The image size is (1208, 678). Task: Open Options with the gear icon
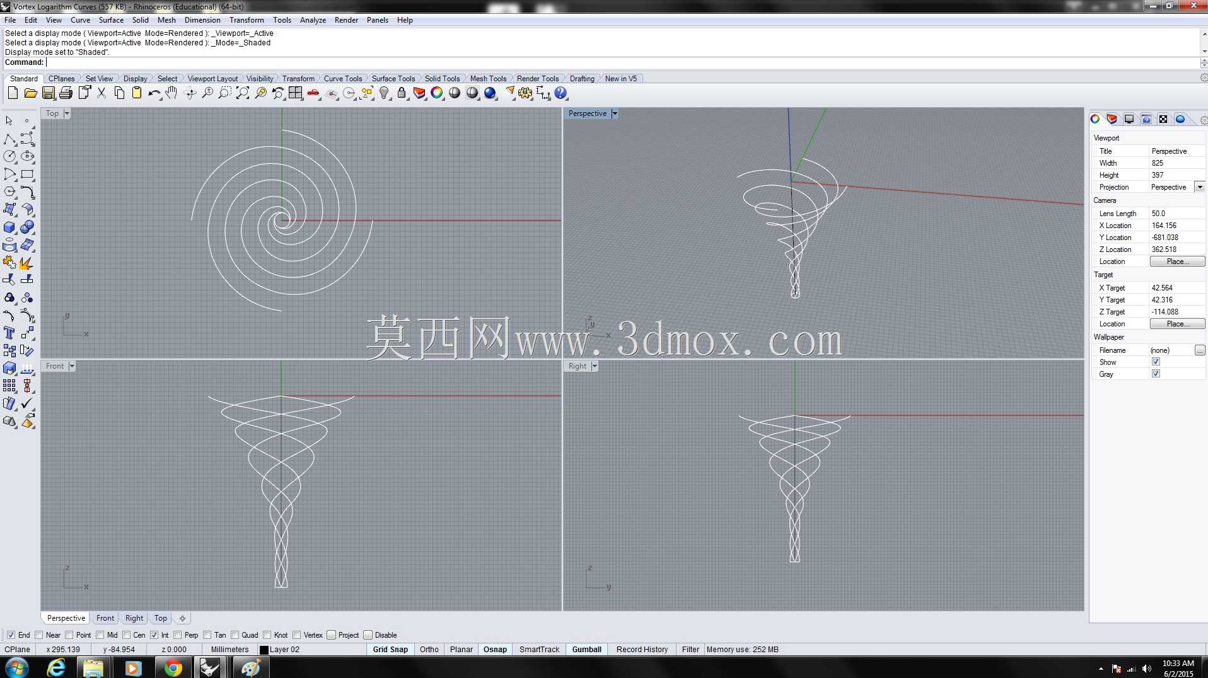pos(525,93)
